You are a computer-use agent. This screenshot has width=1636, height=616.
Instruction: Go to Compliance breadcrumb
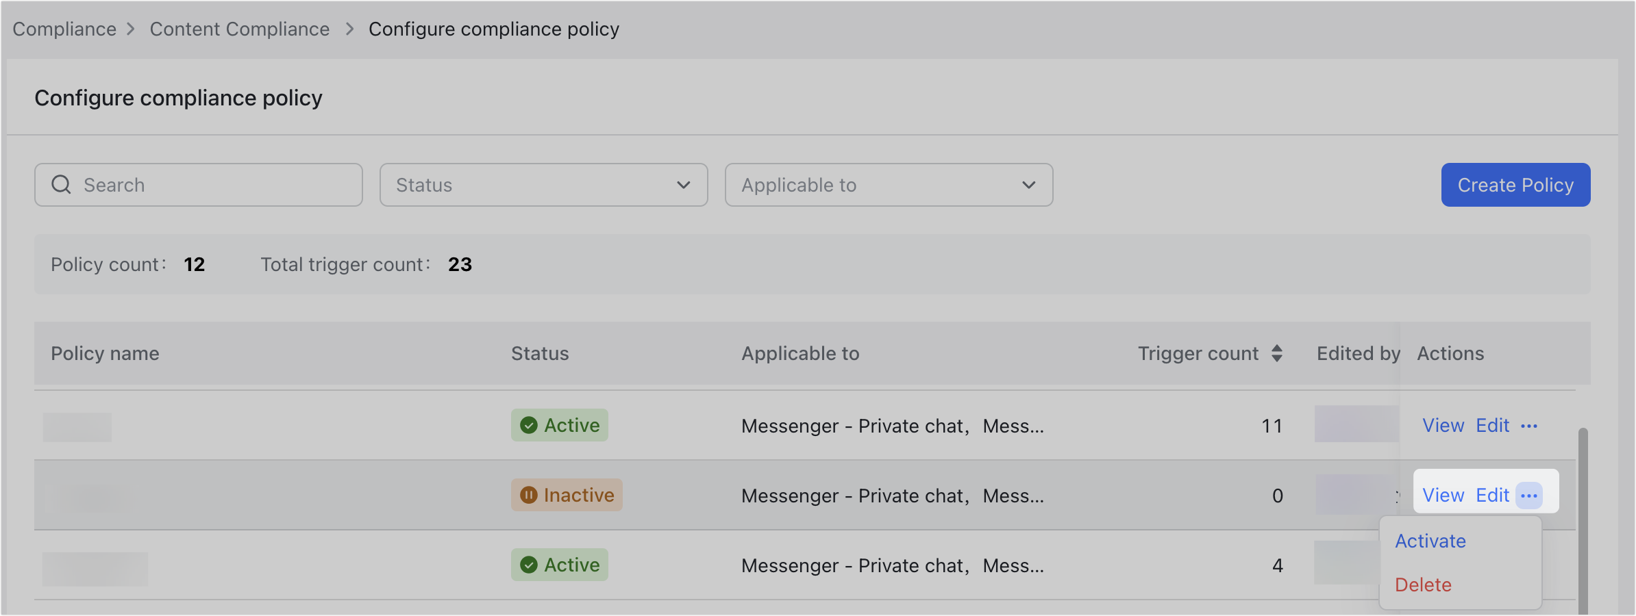click(64, 29)
